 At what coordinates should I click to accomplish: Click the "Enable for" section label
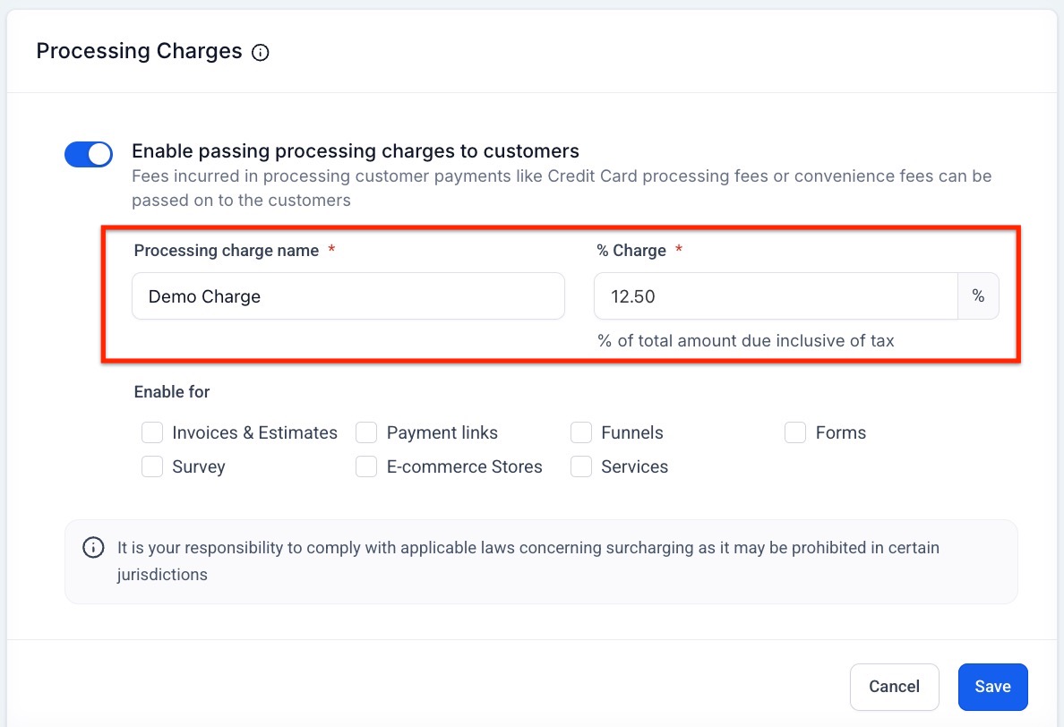click(x=172, y=392)
